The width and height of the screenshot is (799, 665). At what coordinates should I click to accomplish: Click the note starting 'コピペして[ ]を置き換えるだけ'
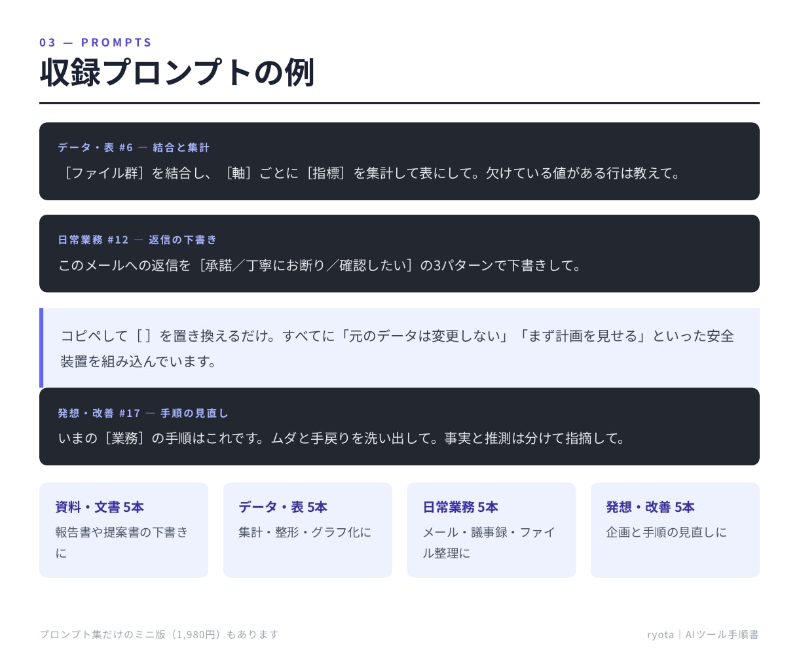tap(398, 348)
